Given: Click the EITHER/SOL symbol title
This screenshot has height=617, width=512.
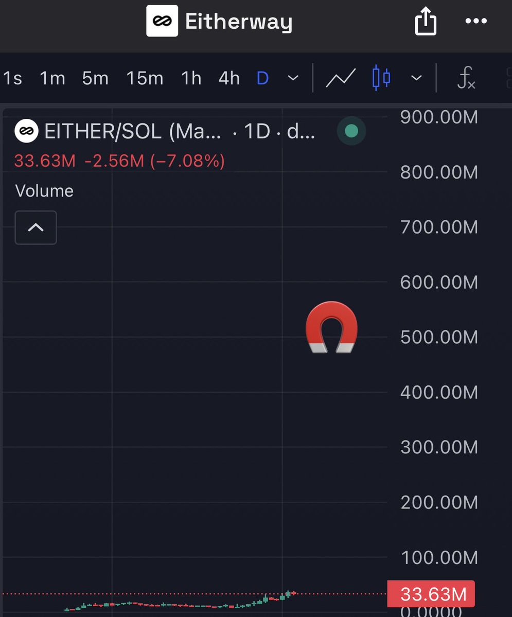Looking at the screenshot, I should coord(133,131).
